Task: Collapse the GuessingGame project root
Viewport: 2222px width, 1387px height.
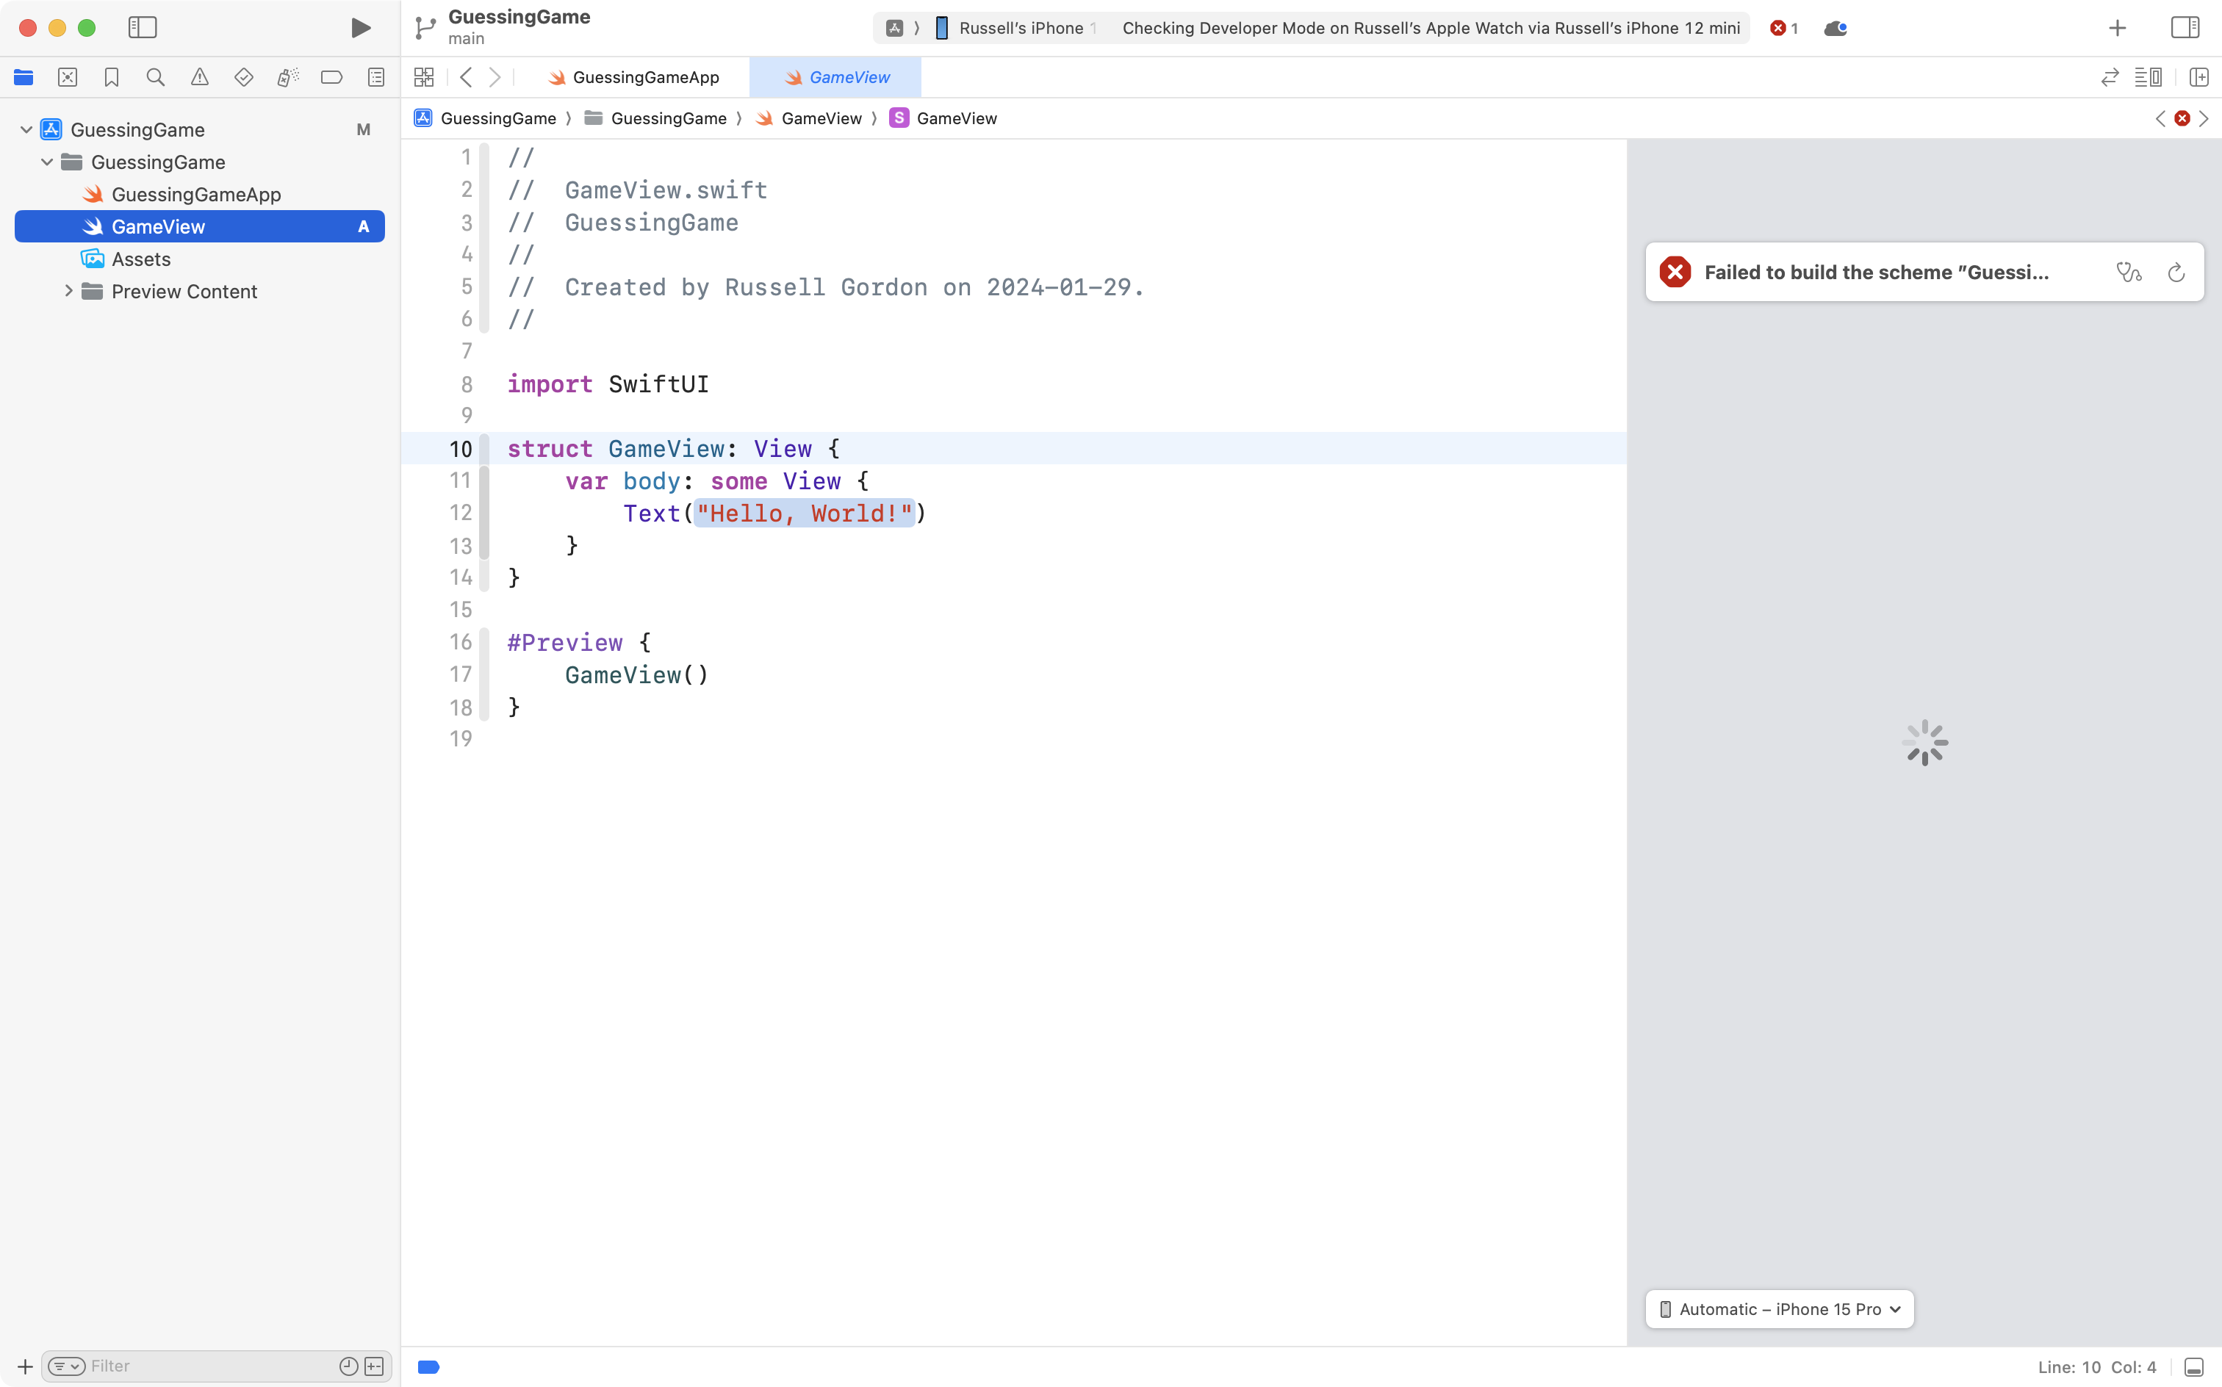Action: point(26,129)
